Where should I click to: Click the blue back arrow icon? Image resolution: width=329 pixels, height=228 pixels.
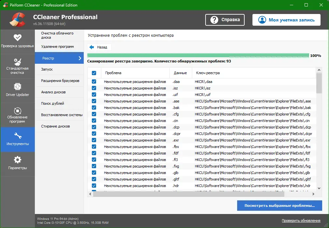pos(92,47)
